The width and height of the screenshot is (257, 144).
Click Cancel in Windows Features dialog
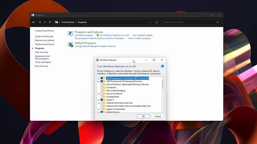coord(157,116)
